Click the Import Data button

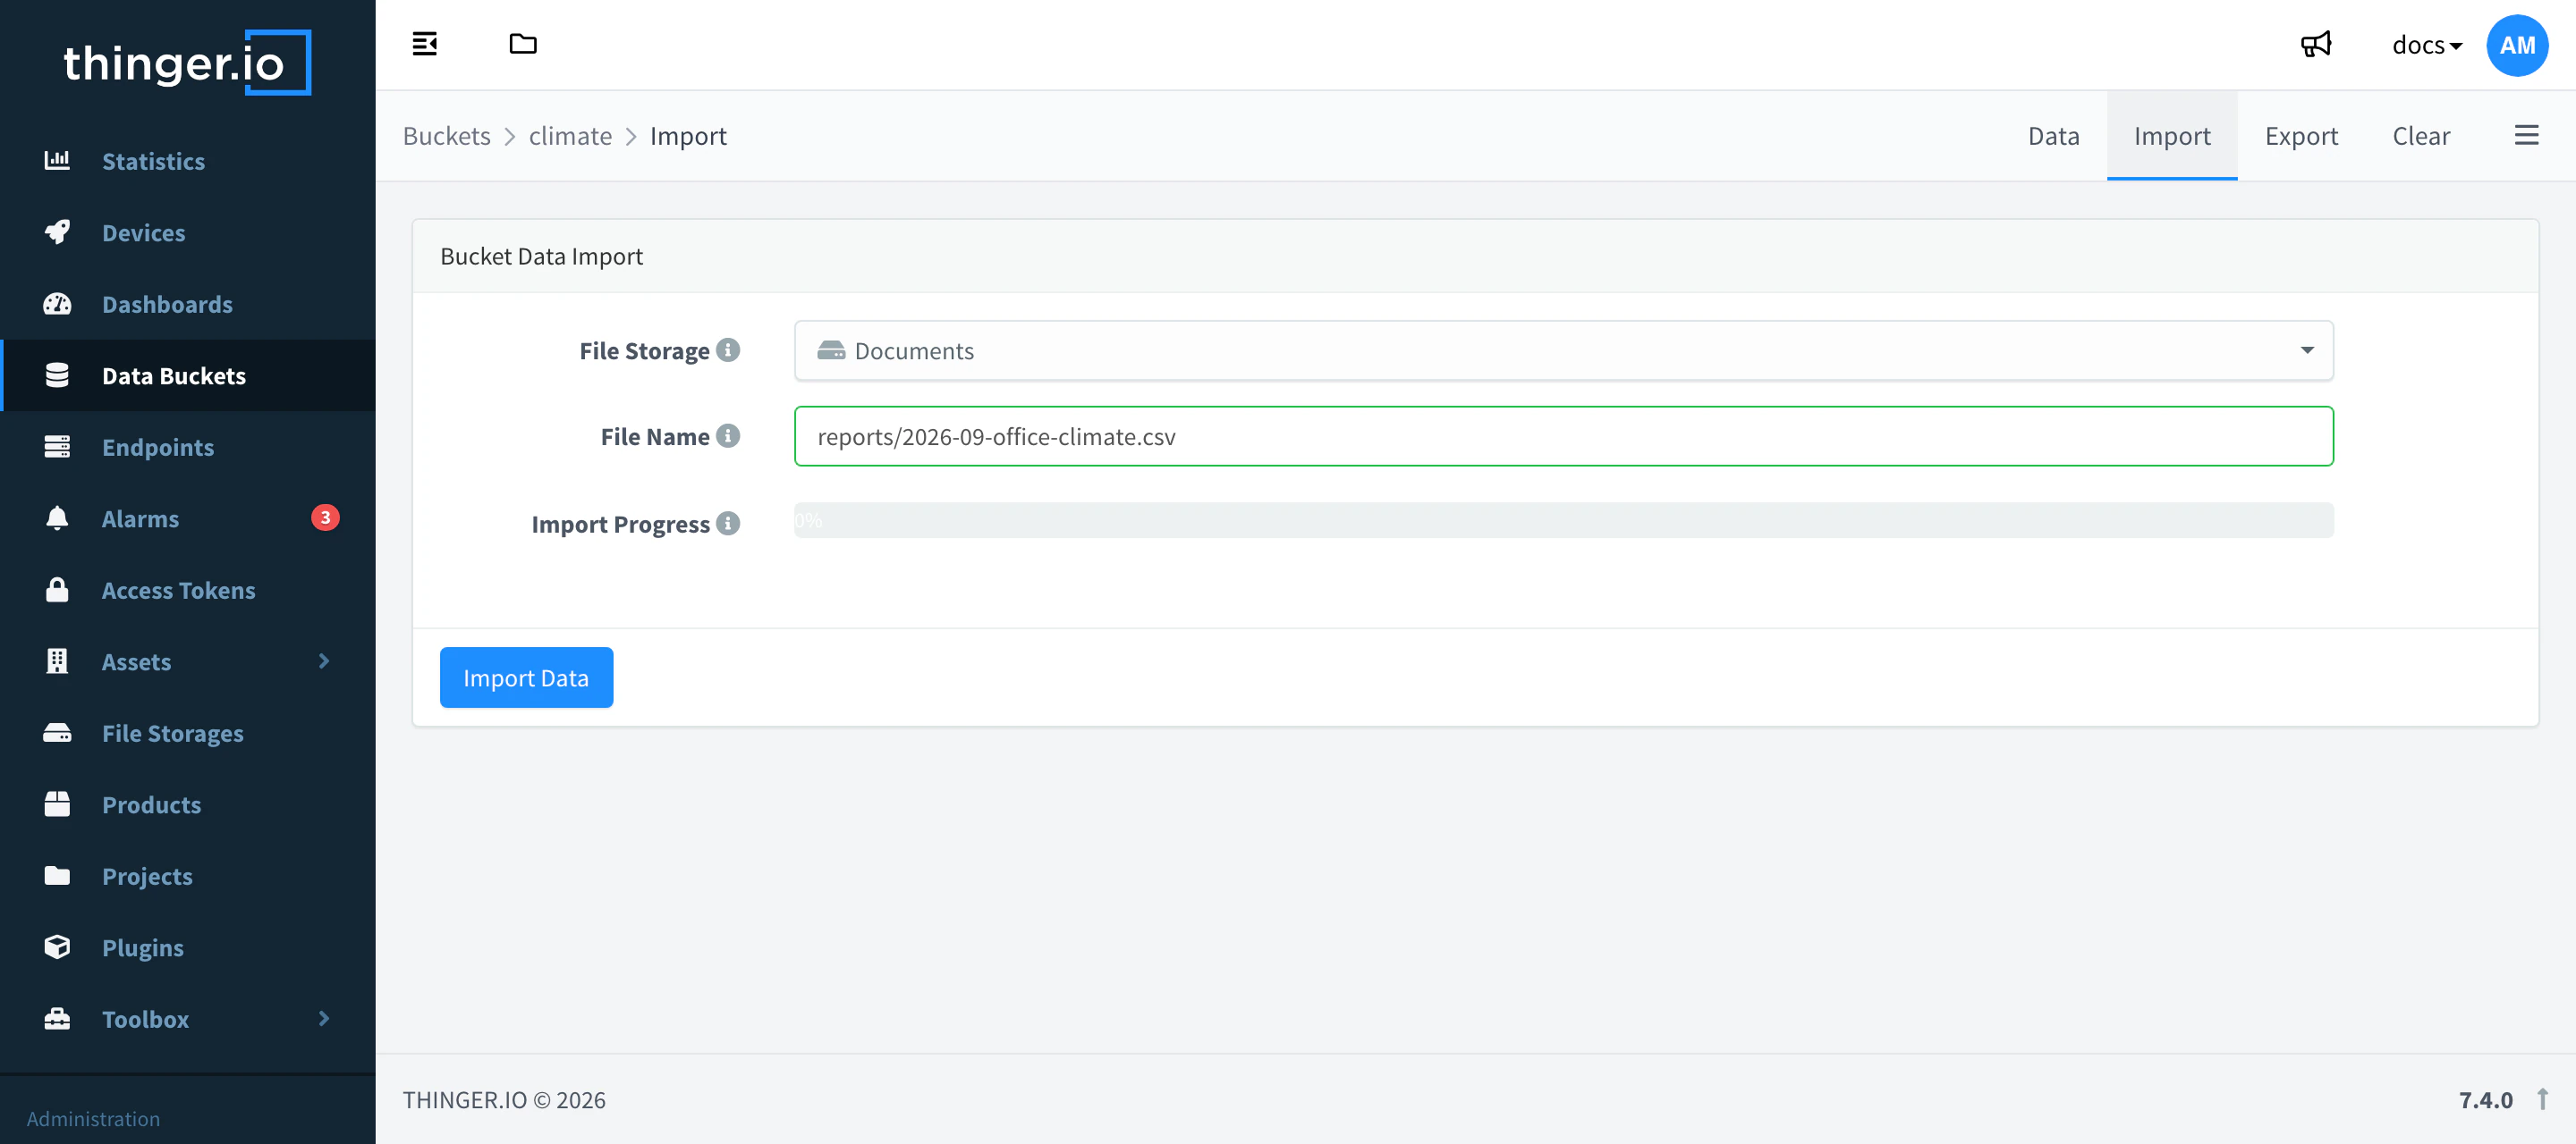point(526,677)
